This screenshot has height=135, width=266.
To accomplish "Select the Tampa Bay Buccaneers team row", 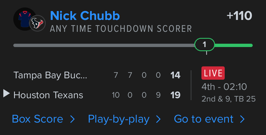I will [50, 75].
